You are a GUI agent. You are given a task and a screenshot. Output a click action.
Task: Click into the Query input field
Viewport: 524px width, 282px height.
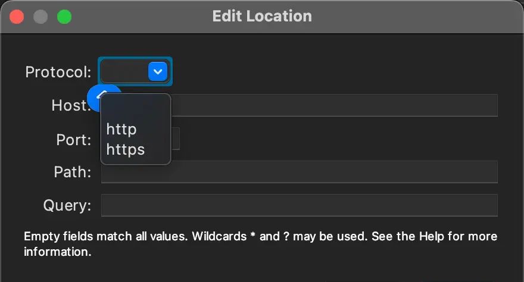tap(299, 205)
